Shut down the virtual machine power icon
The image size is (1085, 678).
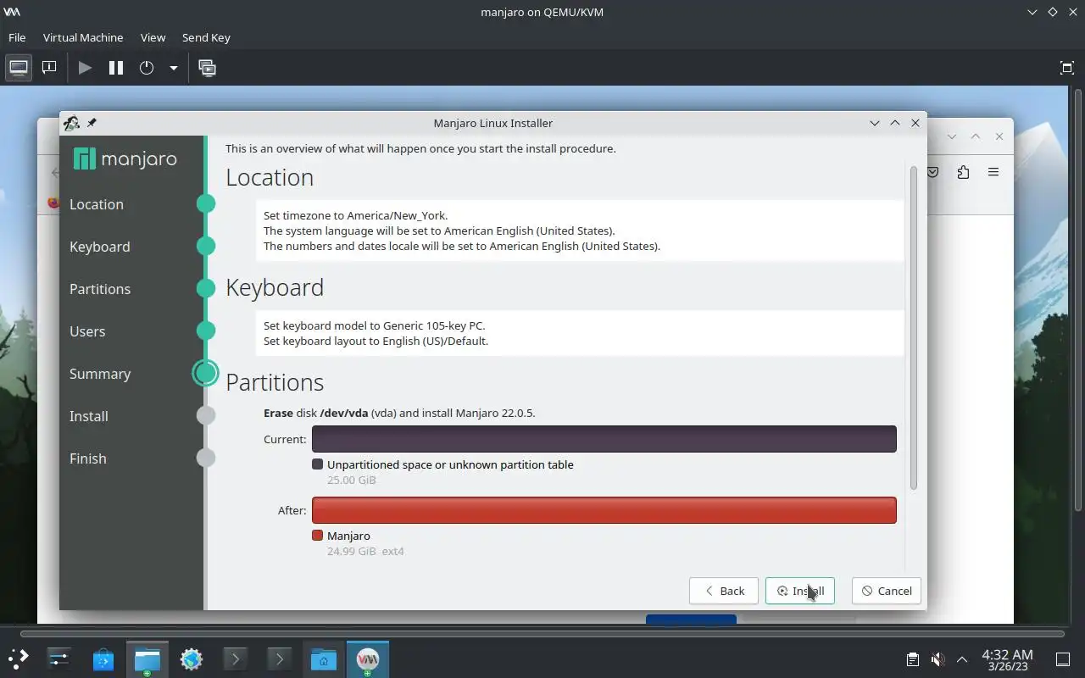(147, 68)
